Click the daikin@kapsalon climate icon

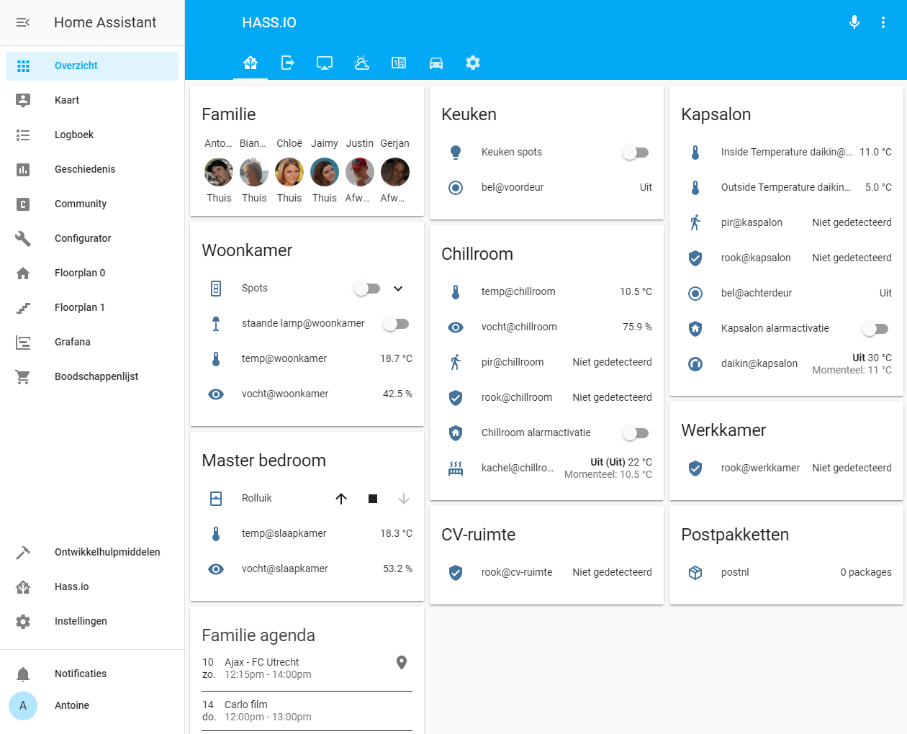(x=695, y=364)
